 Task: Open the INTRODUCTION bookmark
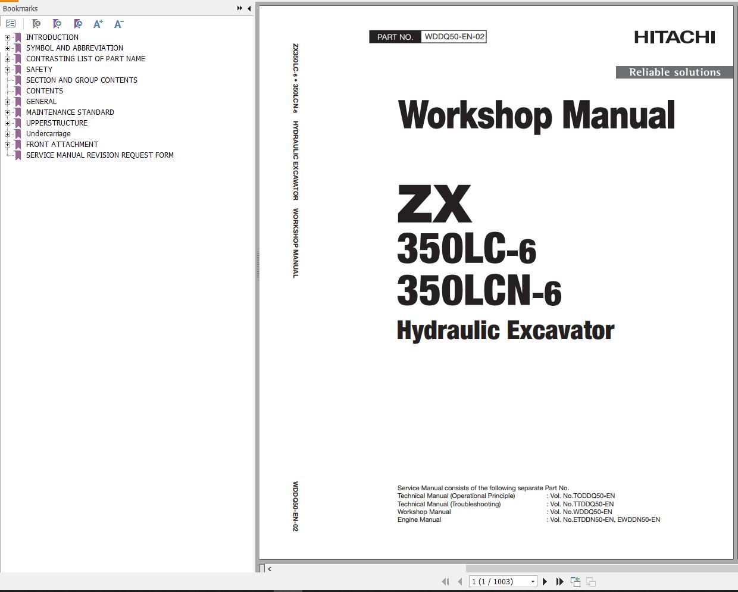[52, 37]
